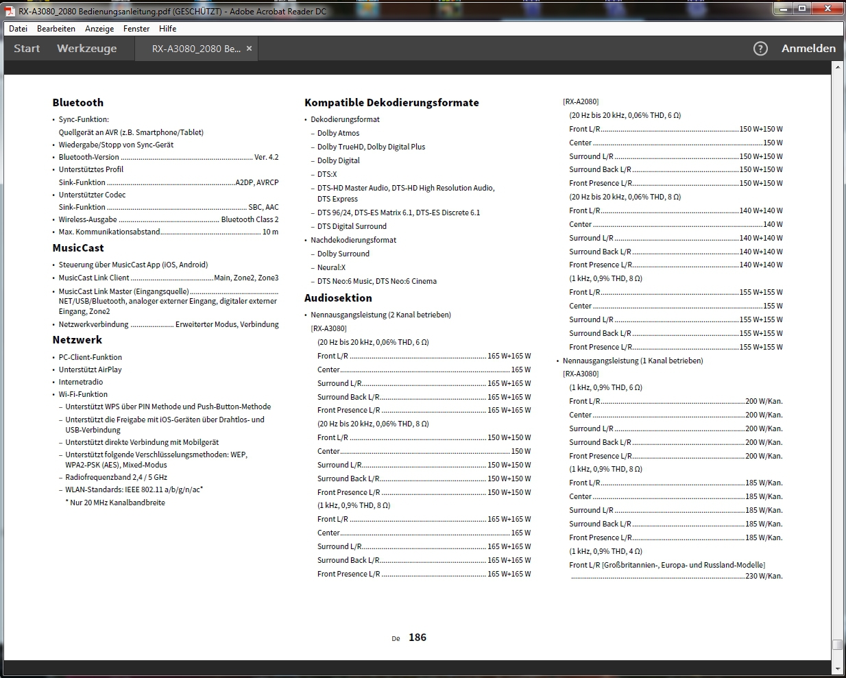Open the Anzeige menu

pyautogui.click(x=99, y=29)
